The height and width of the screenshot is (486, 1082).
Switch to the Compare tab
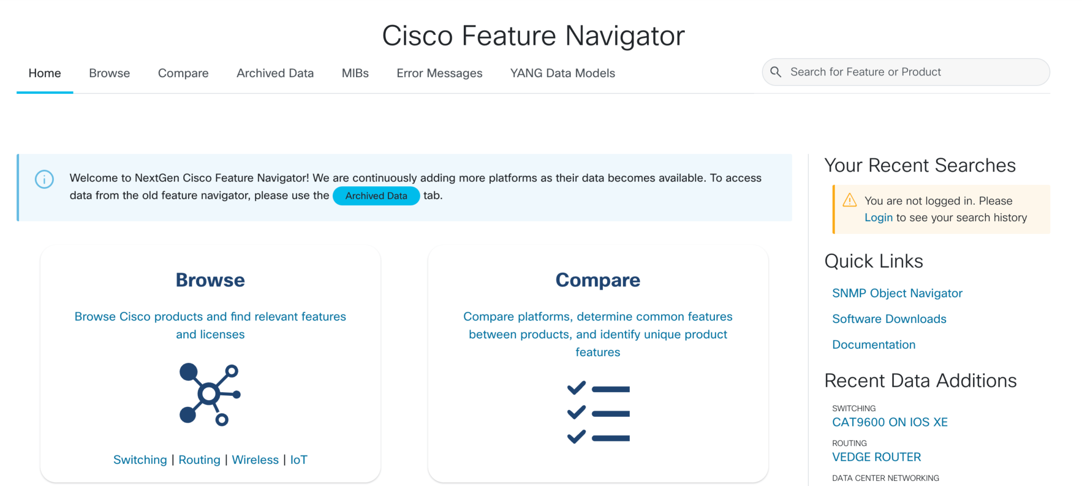[x=183, y=73]
